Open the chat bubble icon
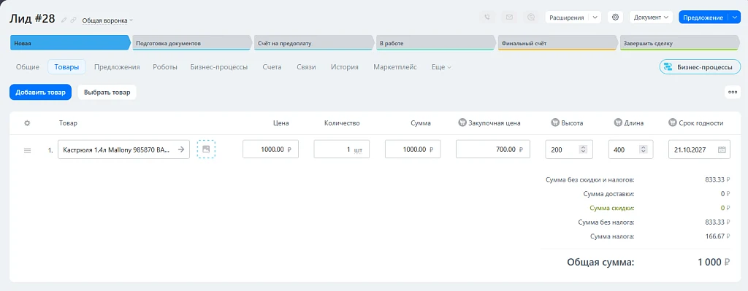The image size is (748, 291). click(531, 18)
